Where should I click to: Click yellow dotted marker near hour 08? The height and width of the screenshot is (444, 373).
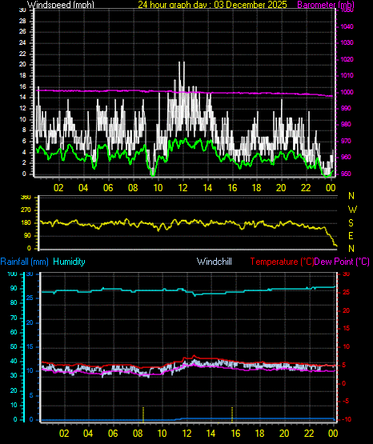coord(143,414)
